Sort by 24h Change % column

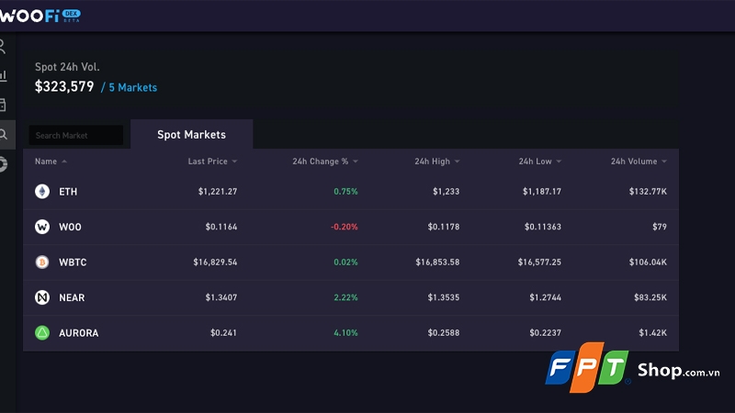point(325,162)
